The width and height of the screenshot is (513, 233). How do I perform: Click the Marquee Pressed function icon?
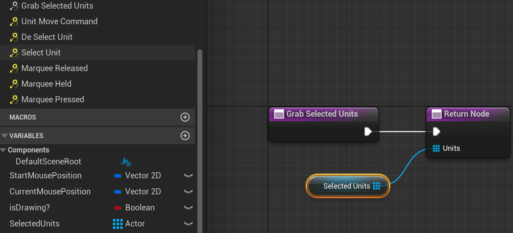(x=14, y=99)
